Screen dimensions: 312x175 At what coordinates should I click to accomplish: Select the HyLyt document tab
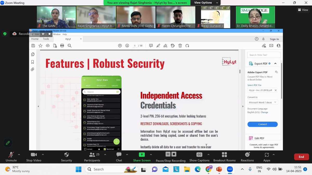click(x=68, y=39)
